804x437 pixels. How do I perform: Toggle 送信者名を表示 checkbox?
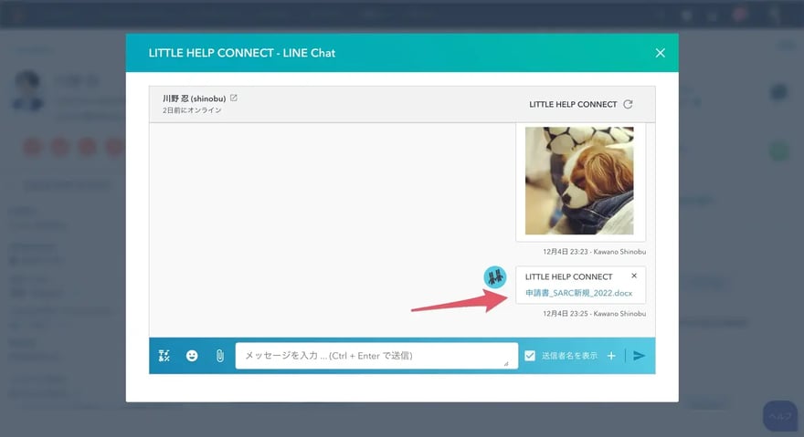(x=530, y=356)
